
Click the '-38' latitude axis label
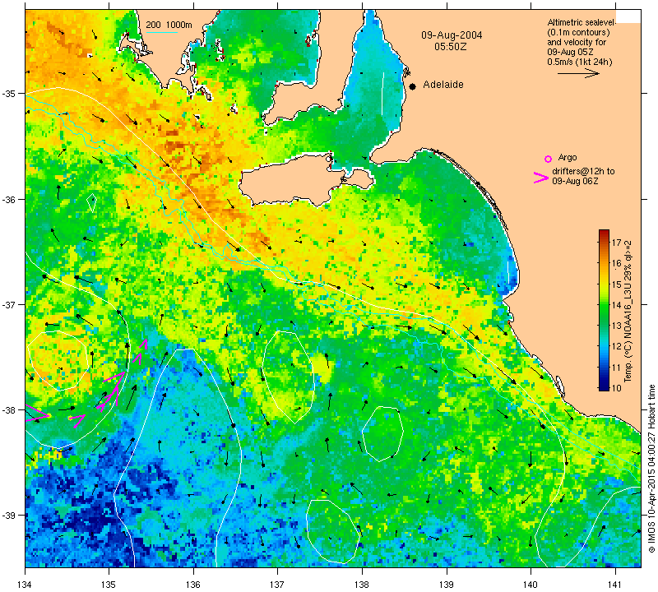point(9,410)
